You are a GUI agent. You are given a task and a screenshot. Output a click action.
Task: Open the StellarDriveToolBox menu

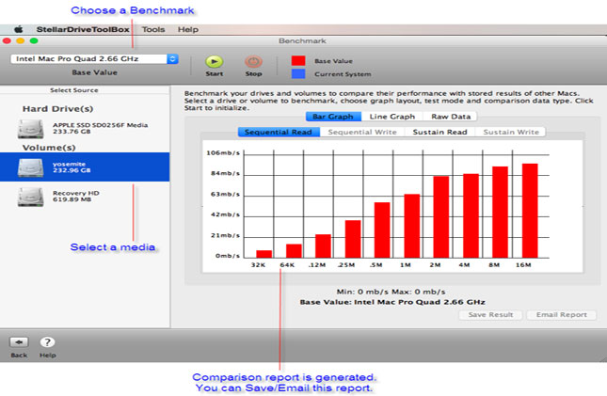pyautogui.click(x=83, y=29)
